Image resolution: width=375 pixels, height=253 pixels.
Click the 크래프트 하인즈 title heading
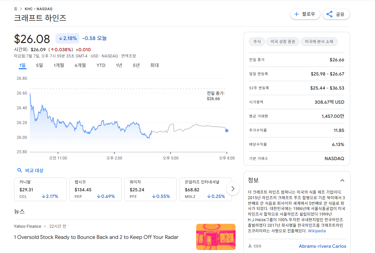tap(40, 18)
